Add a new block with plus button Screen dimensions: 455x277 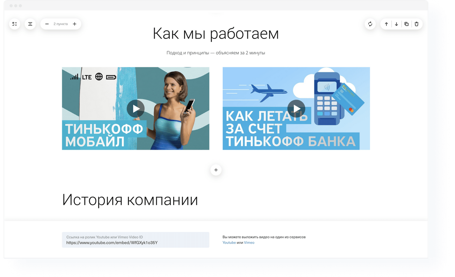[216, 170]
